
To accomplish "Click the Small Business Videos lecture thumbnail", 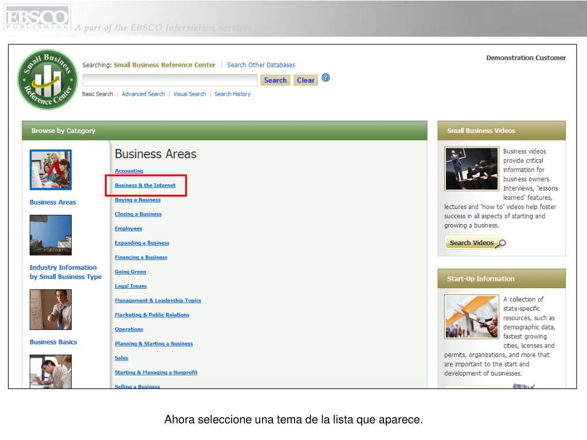I will tap(472, 169).
